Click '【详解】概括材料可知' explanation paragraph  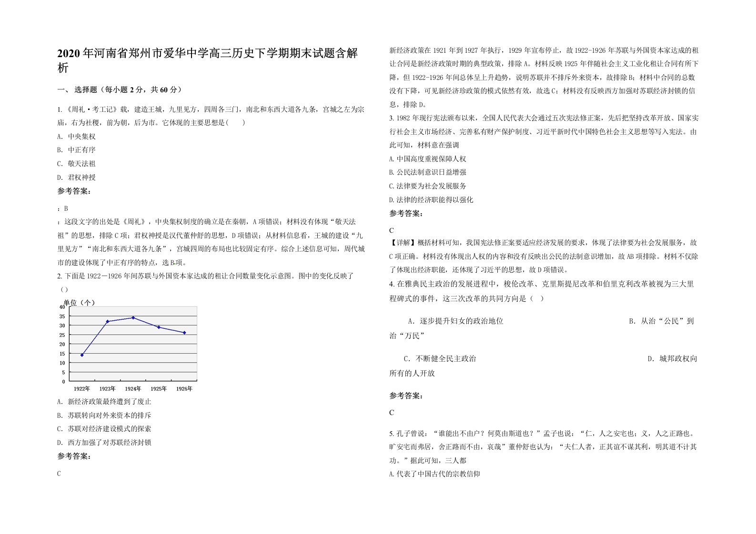click(x=544, y=256)
